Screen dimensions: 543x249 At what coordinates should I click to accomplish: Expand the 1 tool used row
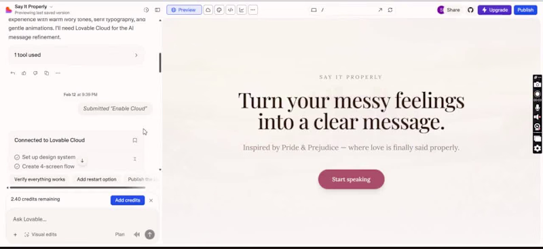pos(76,55)
